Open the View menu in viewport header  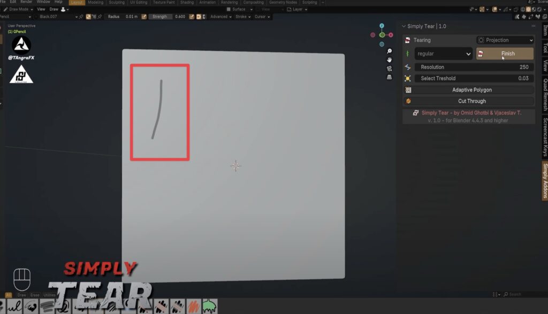click(41, 10)
